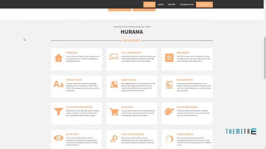Click the Rich Snippets chart icon
The width and height of the screenshot is (266, 149).
tap(169, 84)
